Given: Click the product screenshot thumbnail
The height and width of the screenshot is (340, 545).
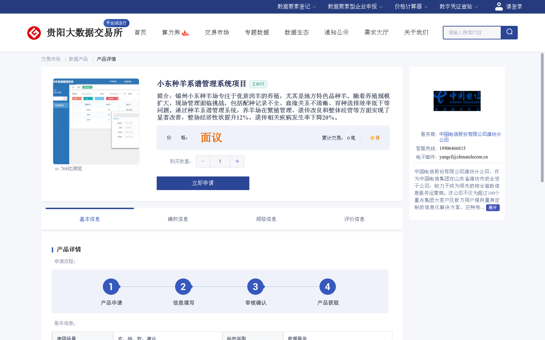Looking at the screenshot, I should click(x=96, y=121).
